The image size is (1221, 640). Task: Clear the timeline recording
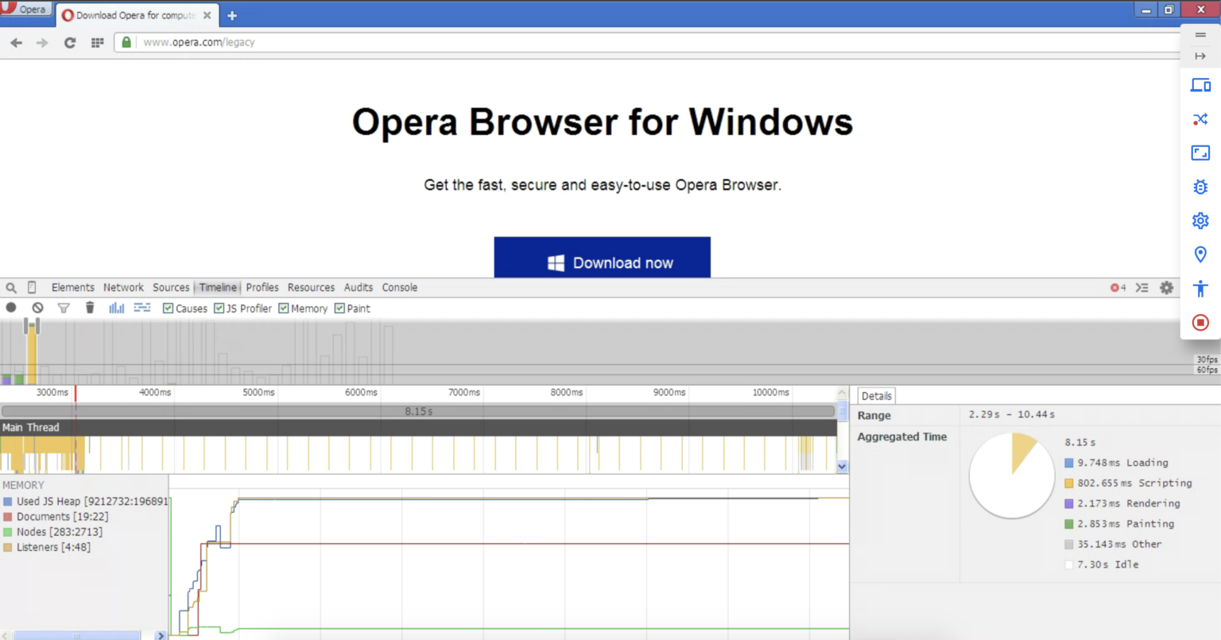pyautogui.click(x=37, y=308)
